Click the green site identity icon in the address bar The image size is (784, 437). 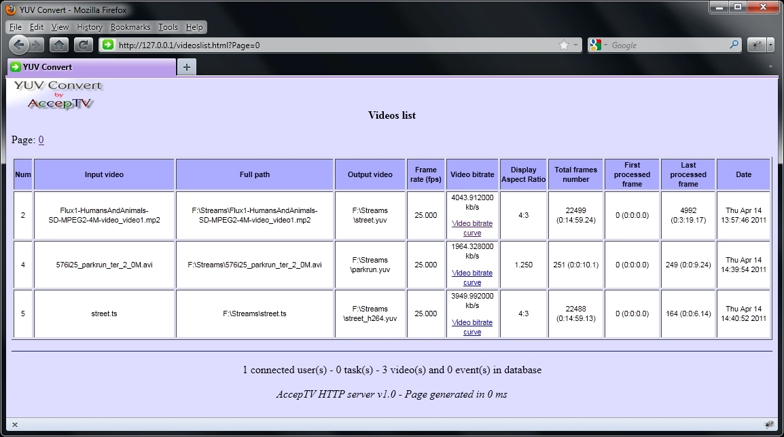pyautogui.click(x=108, y=45)
